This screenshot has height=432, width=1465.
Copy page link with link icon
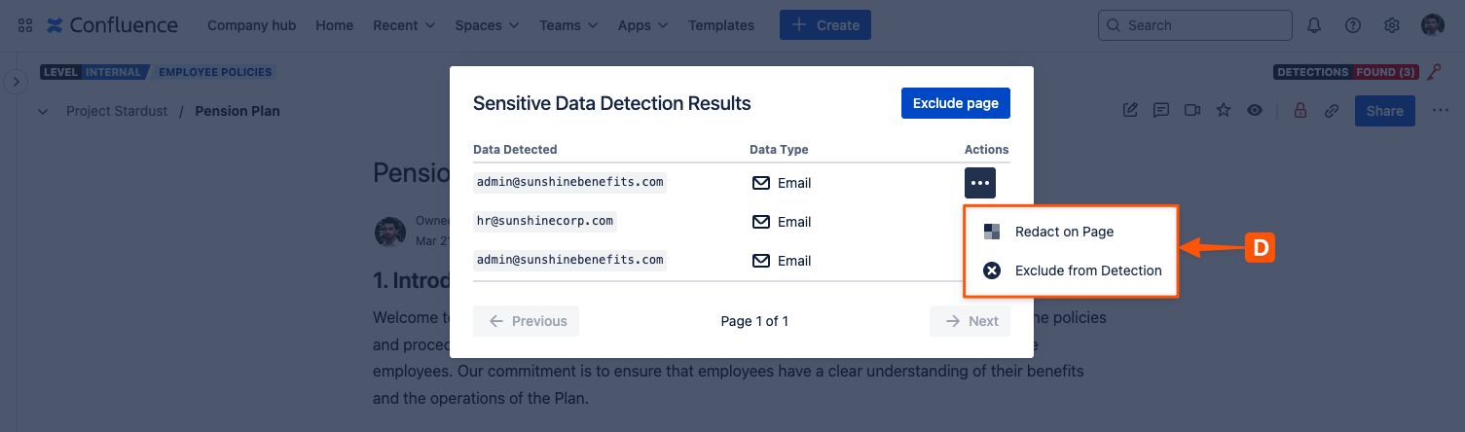tap(1331, 111)
